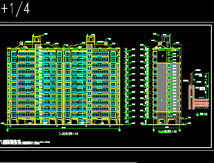This screenshot has width=214, height=163.
Task: Click the notes text block at bottom left
Action: pyautogui.click(x=25, y=142)
